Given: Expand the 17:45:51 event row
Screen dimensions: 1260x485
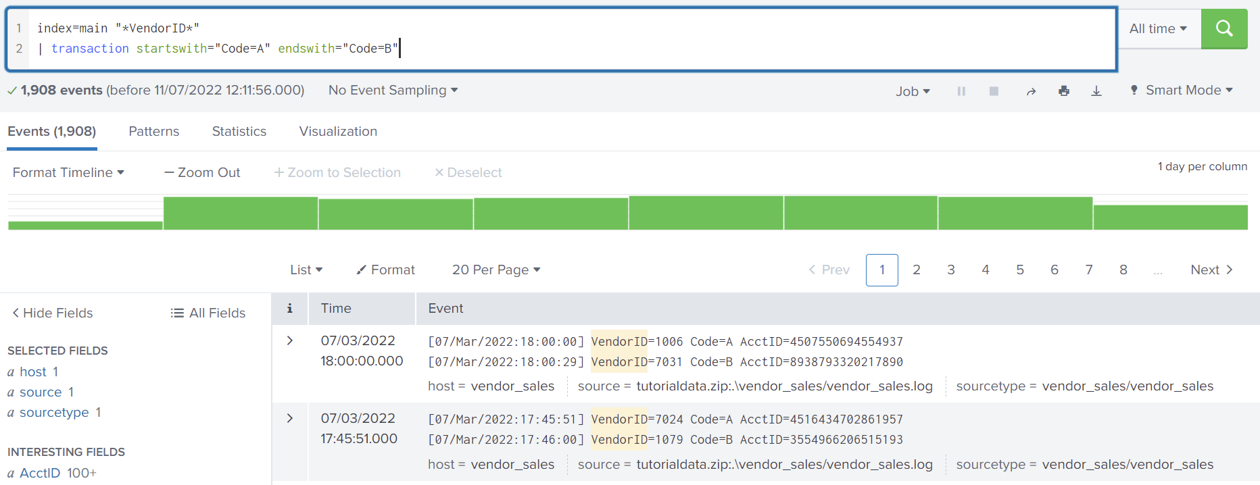Looking at the screenshot, I should 290,418.
